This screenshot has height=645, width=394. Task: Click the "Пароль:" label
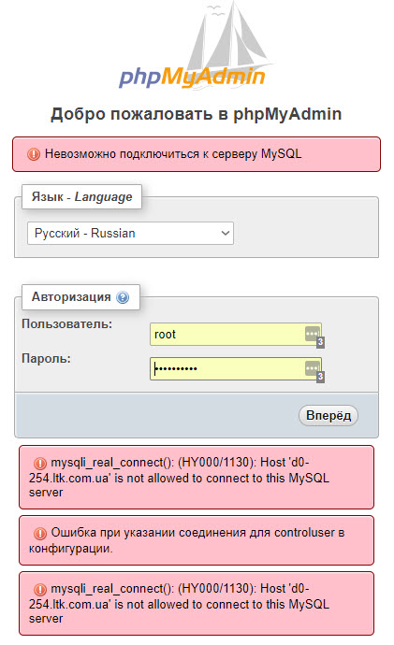coord(46,359)
